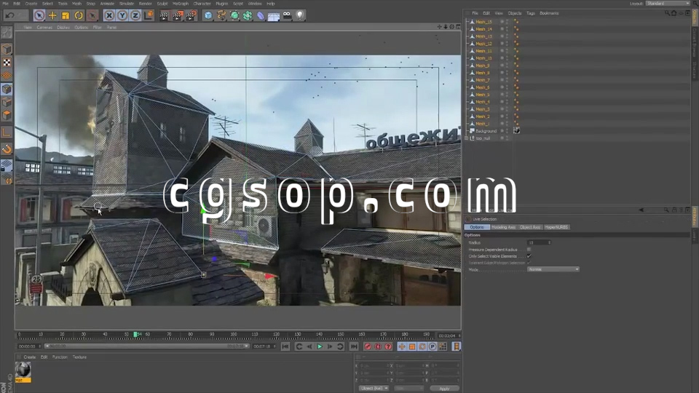Open the Mode dropdown set to Normal
This screenshot has width=699, height=393.
pos(553,269)
